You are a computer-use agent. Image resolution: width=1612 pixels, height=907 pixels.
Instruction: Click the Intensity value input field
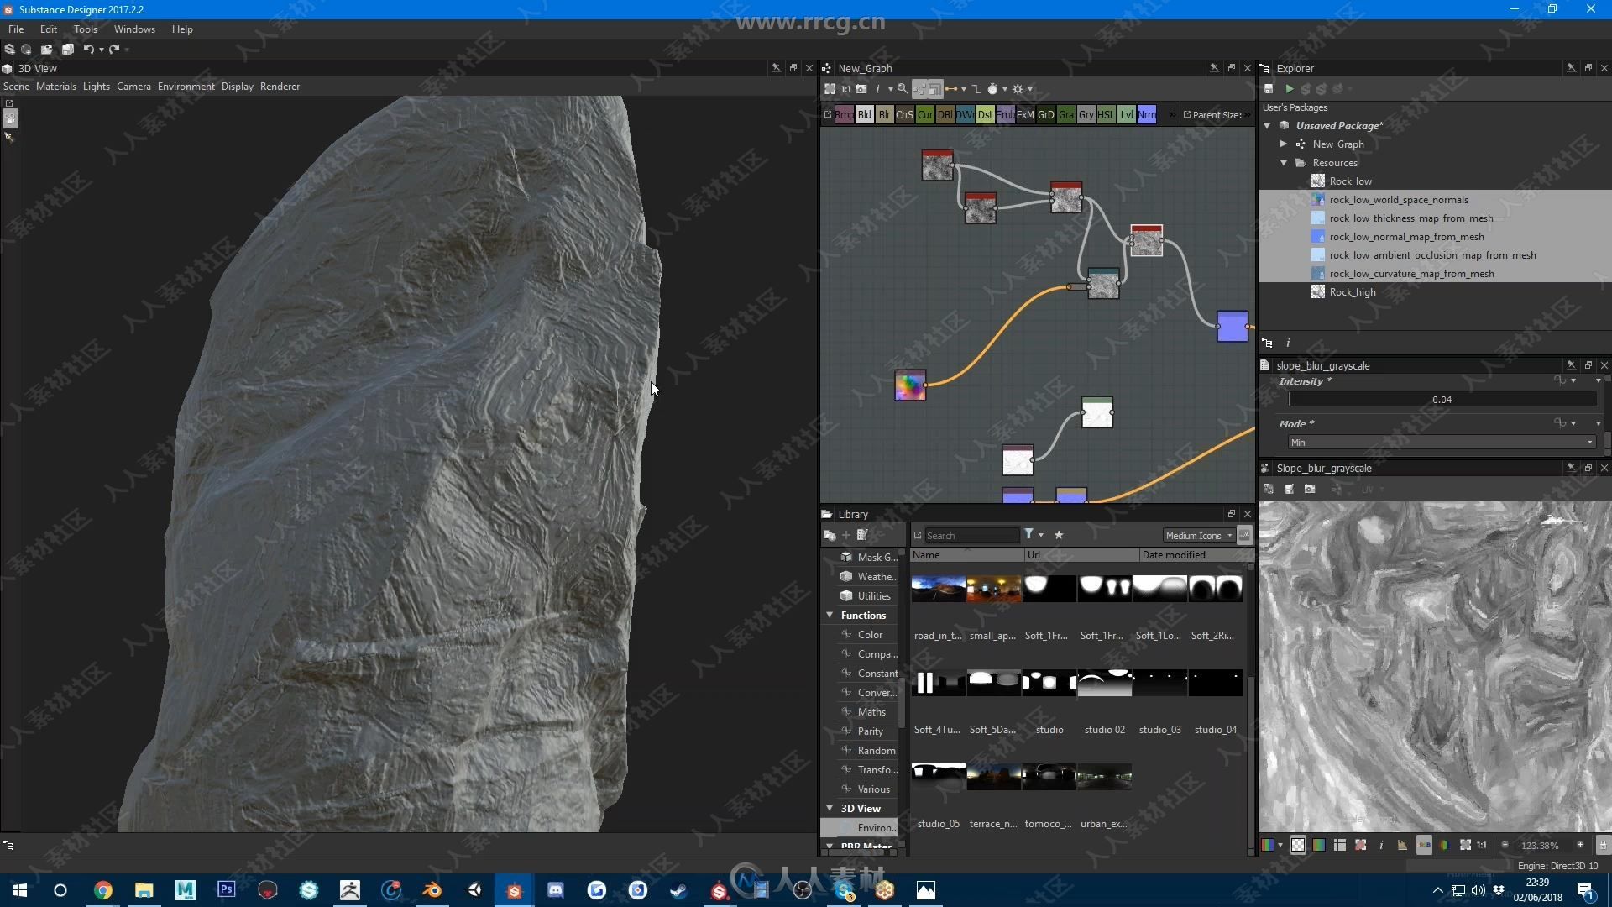[x=1441, y=400]
